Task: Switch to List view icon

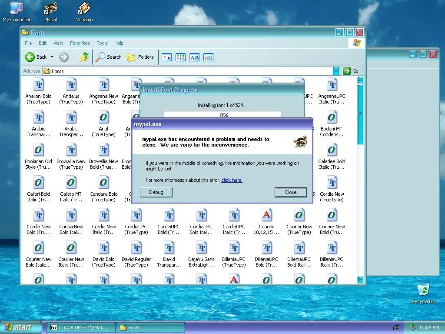Action: coord(180,57)
